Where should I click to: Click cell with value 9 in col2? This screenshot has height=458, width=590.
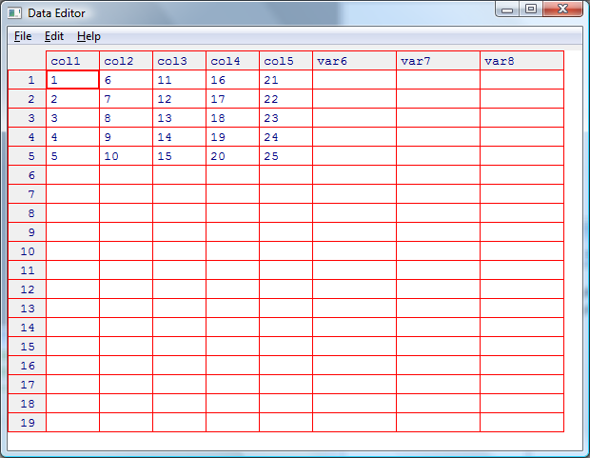[126, 137]
